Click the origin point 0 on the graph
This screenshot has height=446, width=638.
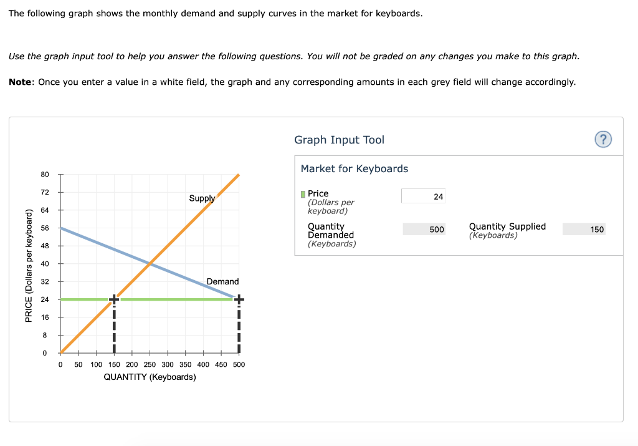pyautogui.click(x=60, y=352)
